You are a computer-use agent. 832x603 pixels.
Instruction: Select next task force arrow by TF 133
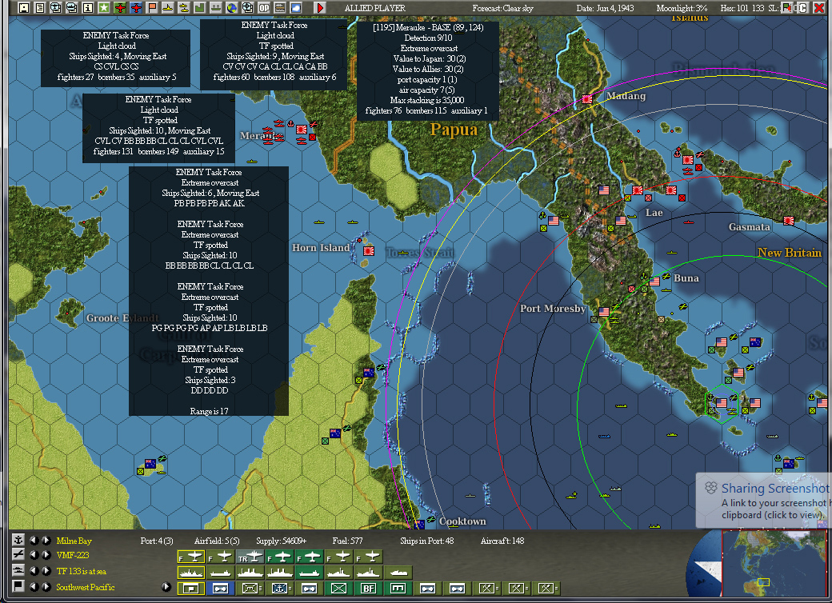46,571
